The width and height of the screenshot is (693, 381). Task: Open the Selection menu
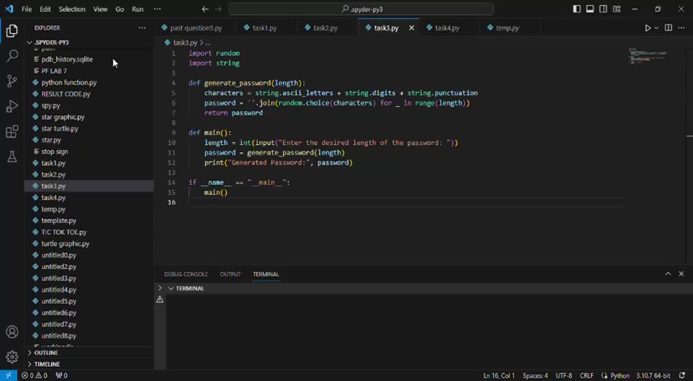point(72,9)
